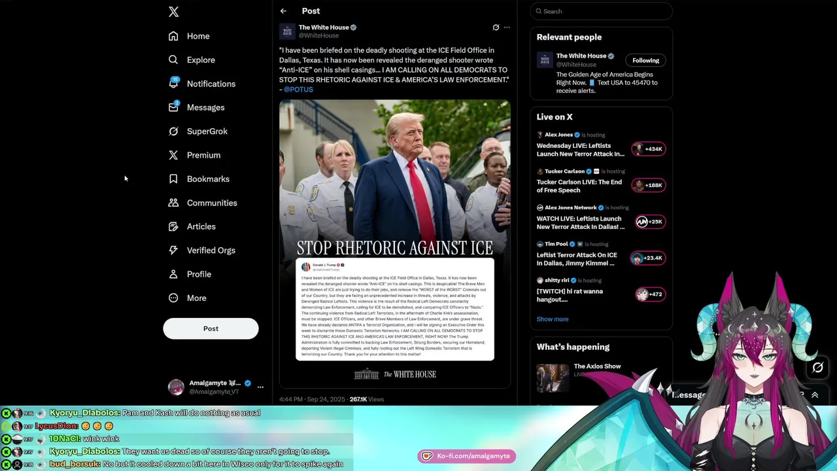Toggle the Following button for White House
837x471 pixels.
[645, 60]
